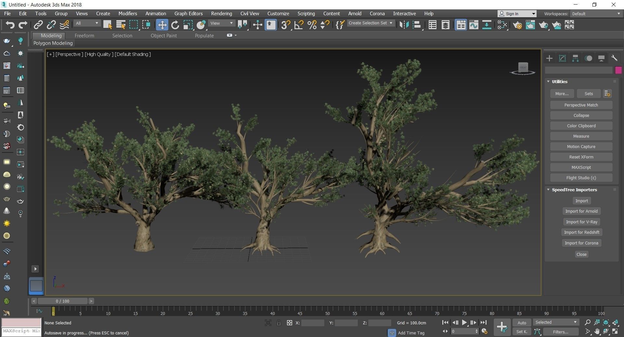Click the Align tool icon
Screen dimensions: 624x337
tap(417, 25)
